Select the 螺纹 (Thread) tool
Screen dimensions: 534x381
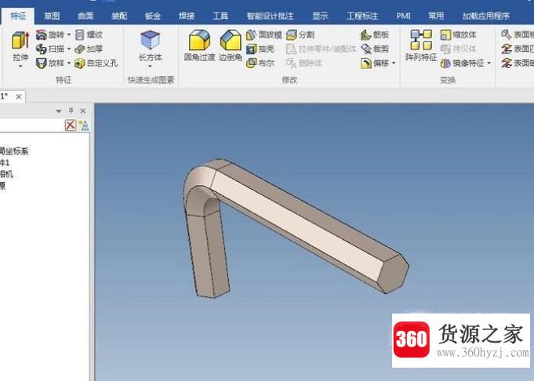coord(89,34)
